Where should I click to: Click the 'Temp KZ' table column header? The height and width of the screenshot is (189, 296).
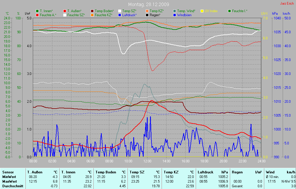(171, 172)
